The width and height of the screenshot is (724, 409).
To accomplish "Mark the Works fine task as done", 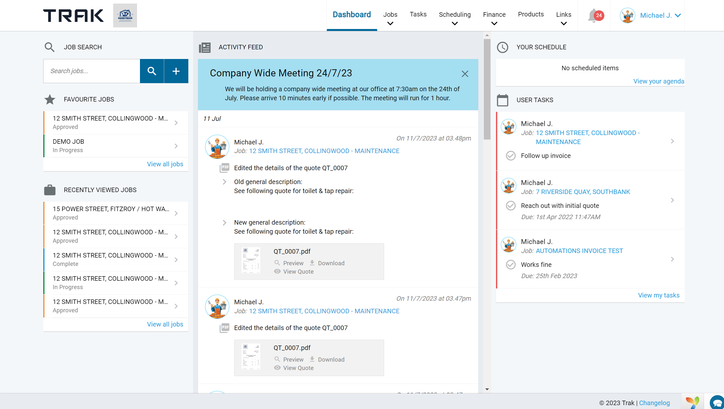I will (511, 264).
